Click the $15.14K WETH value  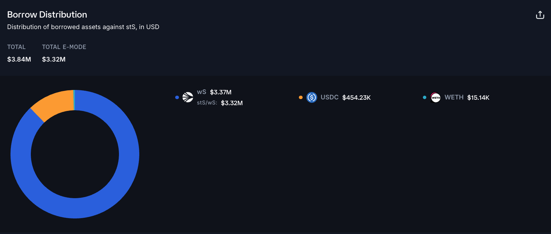point(478,97)
